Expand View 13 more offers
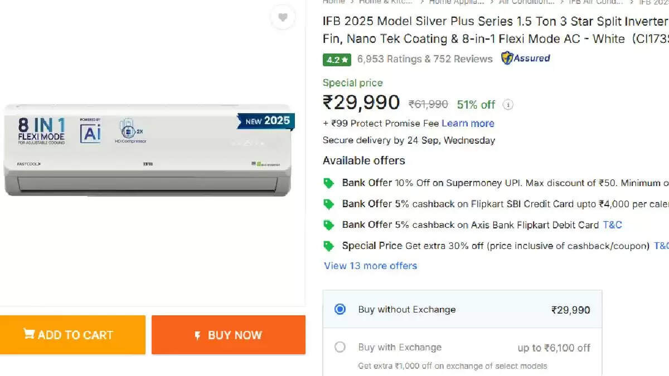The width and height of the screenshot is (669, 376). coord(370,266)
